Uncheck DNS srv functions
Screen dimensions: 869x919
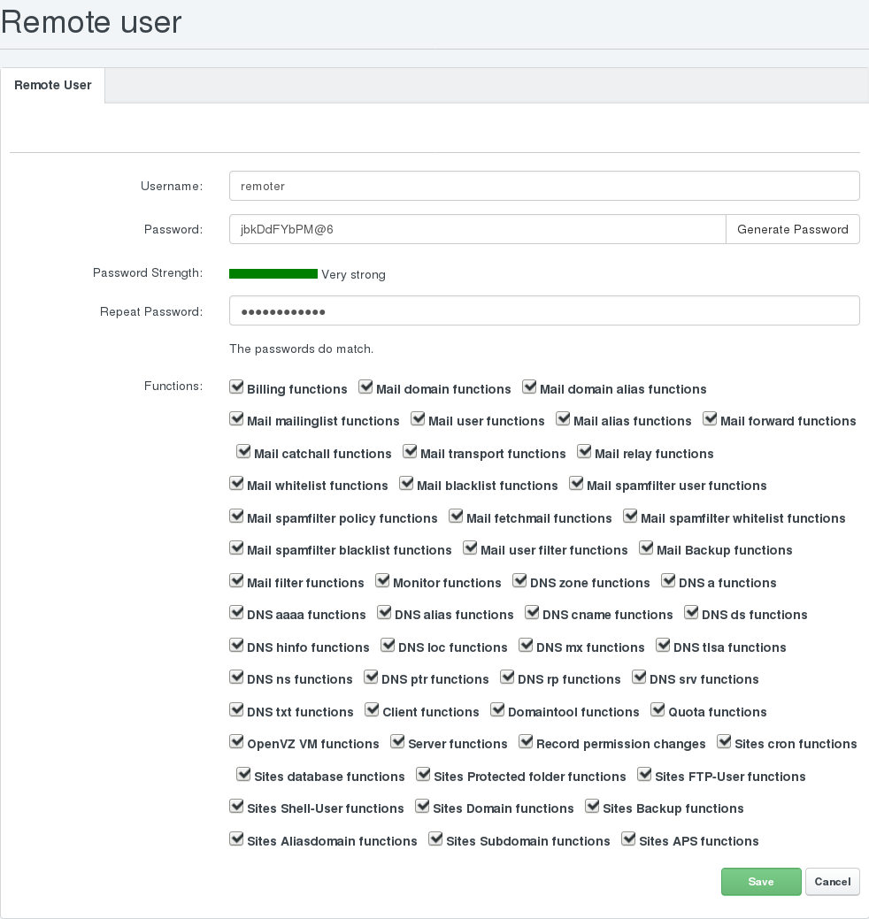(639, 677)
